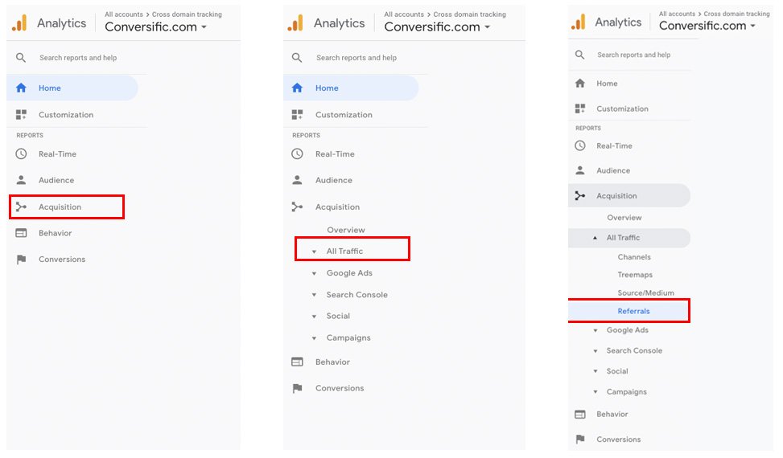Click the Behavior icon in the rightmost panel
Viewport: 783px width, 458px height.
click(x=579, y=414)
